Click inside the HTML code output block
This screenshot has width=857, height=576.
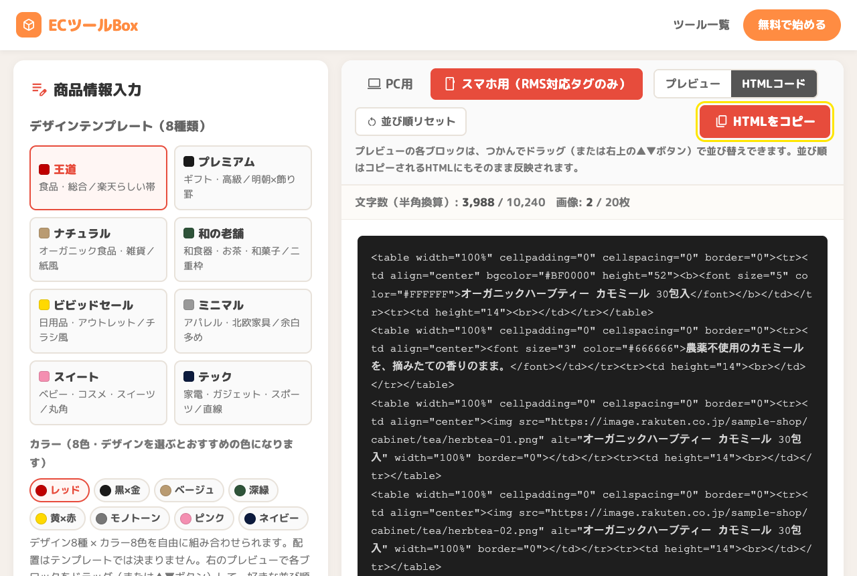pyautogui.click(x=593, y=406)
